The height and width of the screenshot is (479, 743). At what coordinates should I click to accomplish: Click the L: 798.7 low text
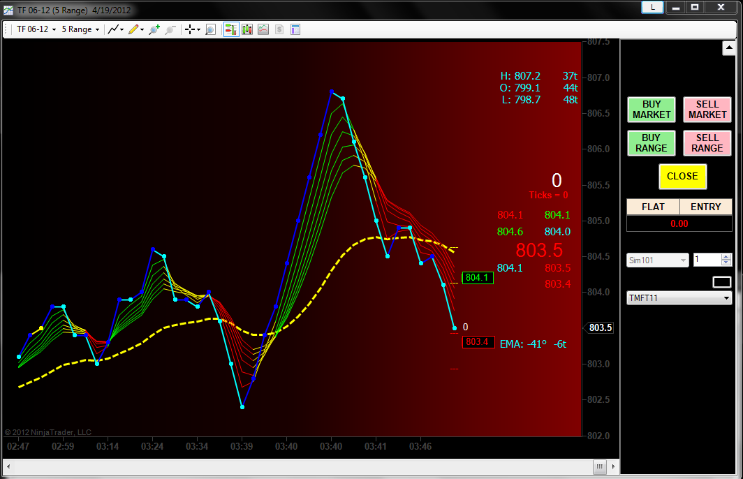[521, 99]
